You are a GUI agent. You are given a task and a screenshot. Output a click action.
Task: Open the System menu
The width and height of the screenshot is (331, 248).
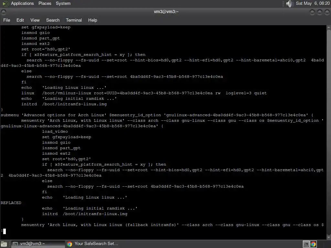pyautogui.click(x=63, y=3)
